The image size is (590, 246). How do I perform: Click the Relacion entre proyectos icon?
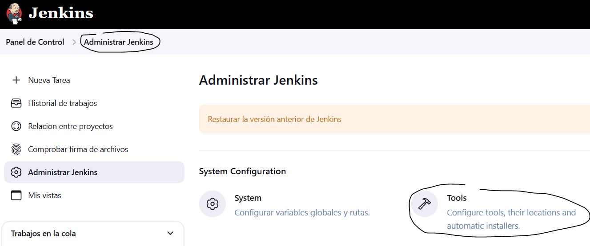16,126
